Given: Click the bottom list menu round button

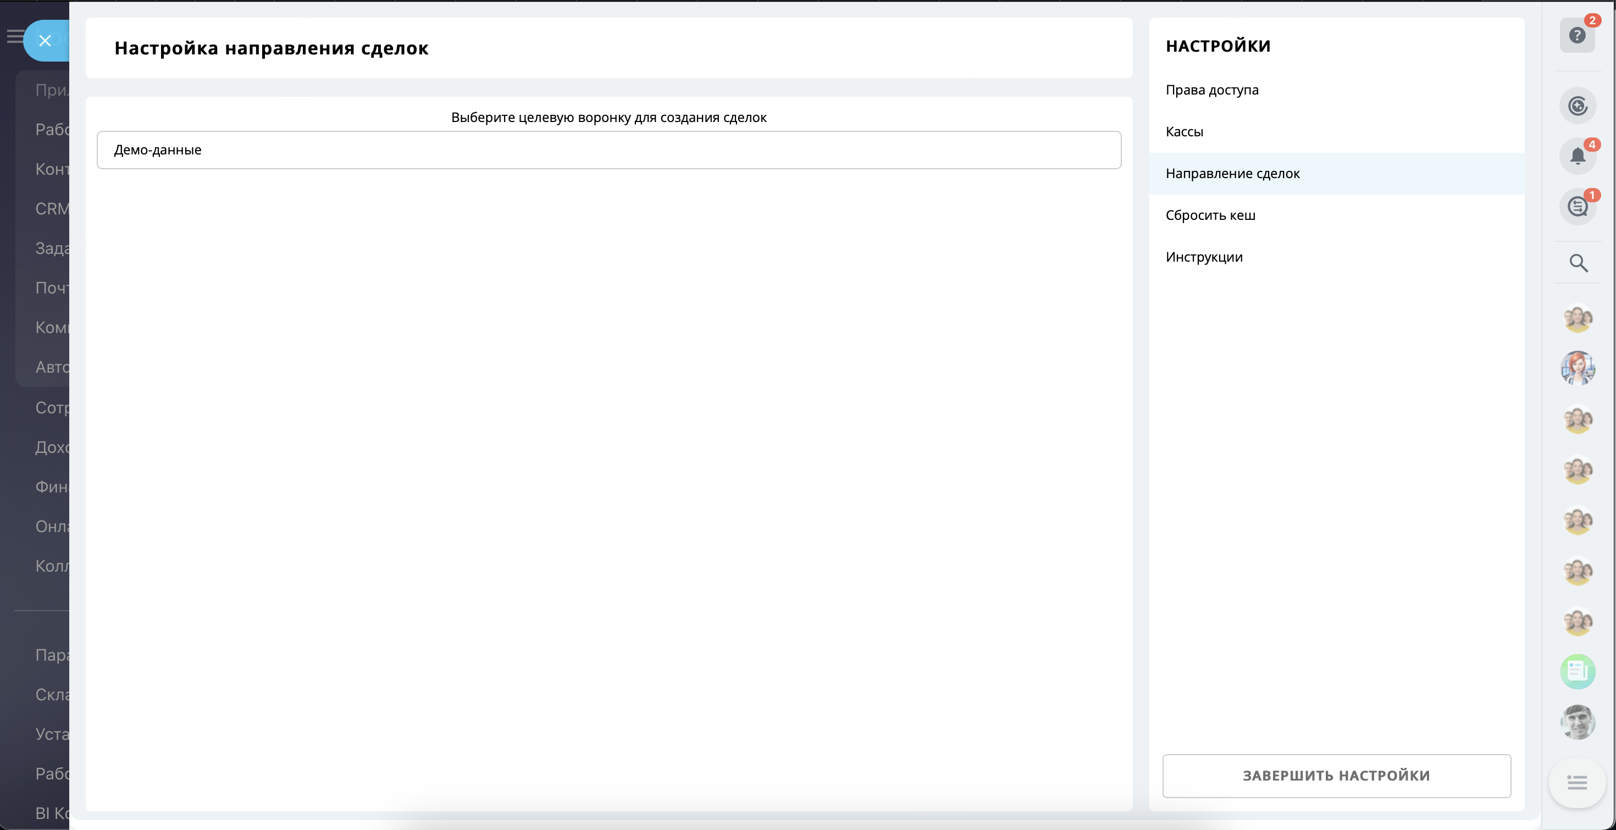Looking at the screenshot, I should [1576, 782].
